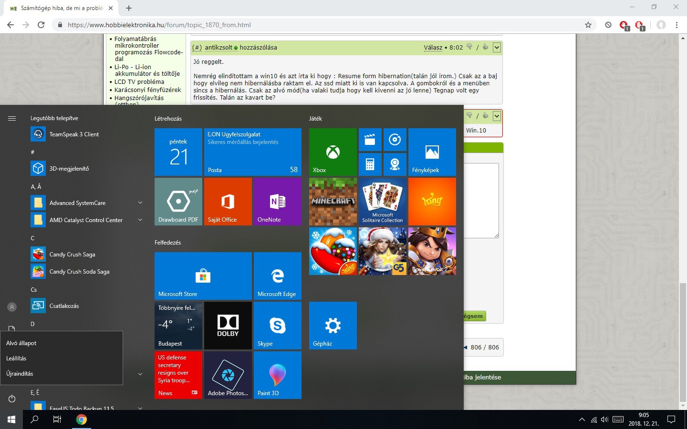687x429 pixels.
Task: Open the Gépház settings tile
Action: [333, 326]
